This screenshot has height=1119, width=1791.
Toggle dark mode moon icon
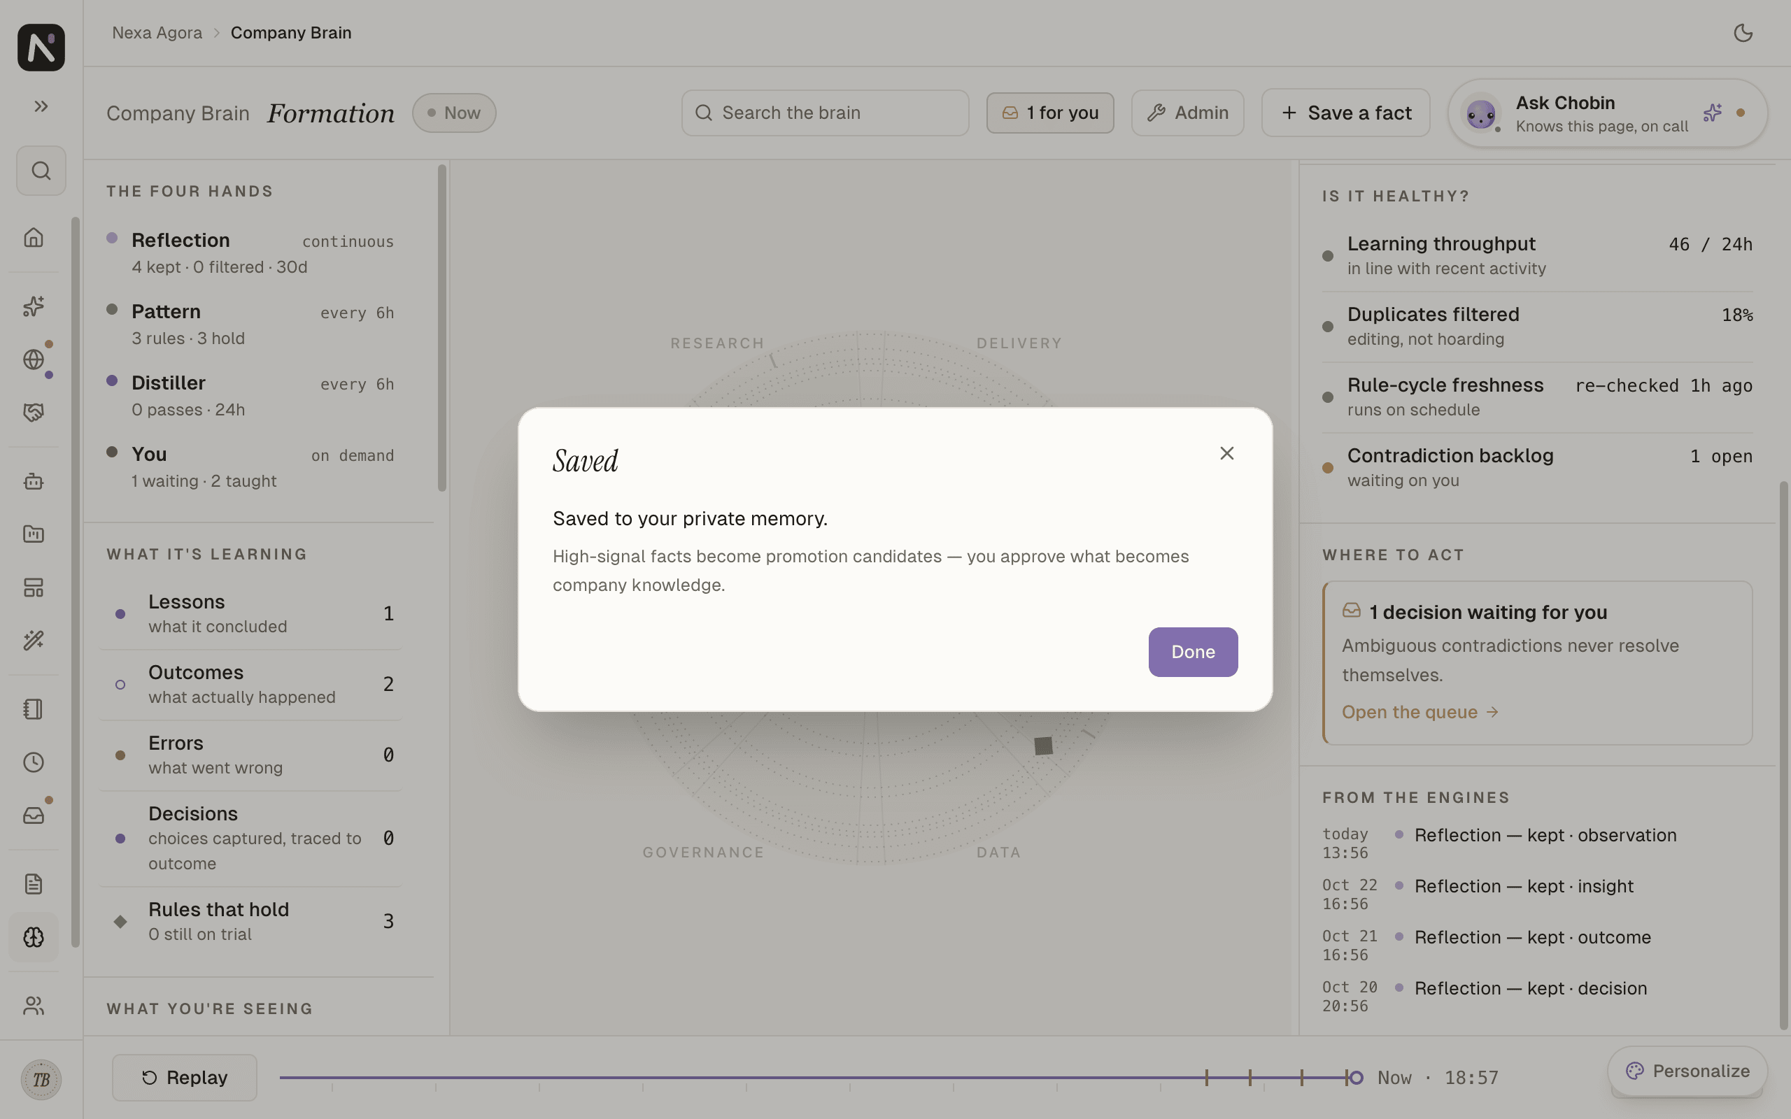pyautogui.click(x=1743, y=33)
